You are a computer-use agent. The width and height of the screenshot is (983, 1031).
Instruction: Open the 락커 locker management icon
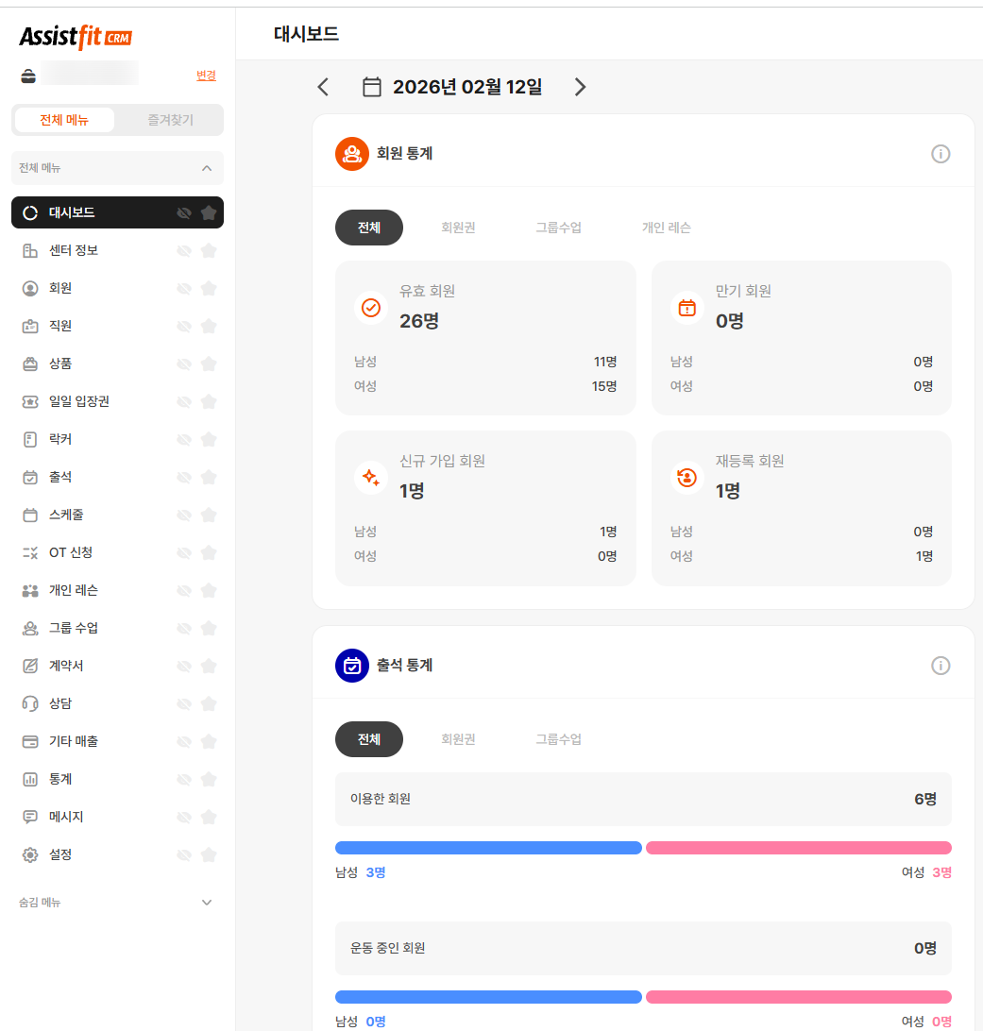[x=28, y=439]
